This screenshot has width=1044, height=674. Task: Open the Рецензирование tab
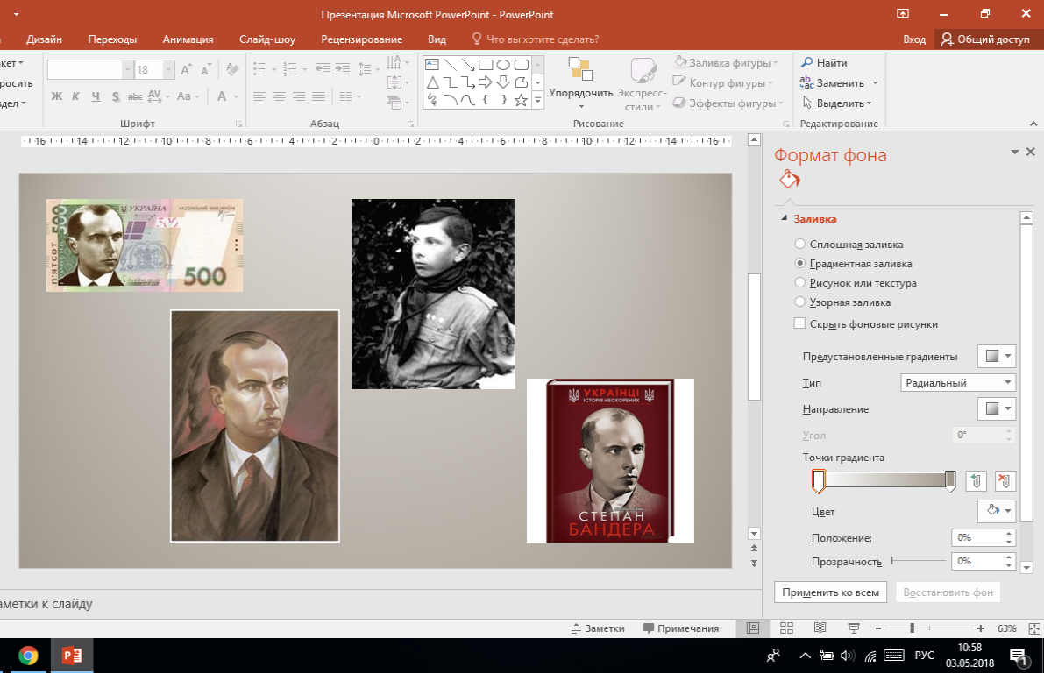pos(361,39)
